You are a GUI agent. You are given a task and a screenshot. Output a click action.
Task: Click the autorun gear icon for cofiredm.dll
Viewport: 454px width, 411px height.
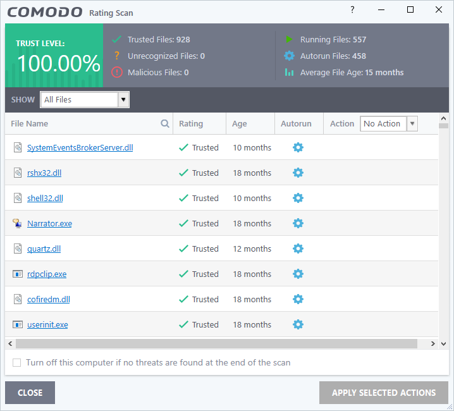pyautogui.click(x=298, y=299)
